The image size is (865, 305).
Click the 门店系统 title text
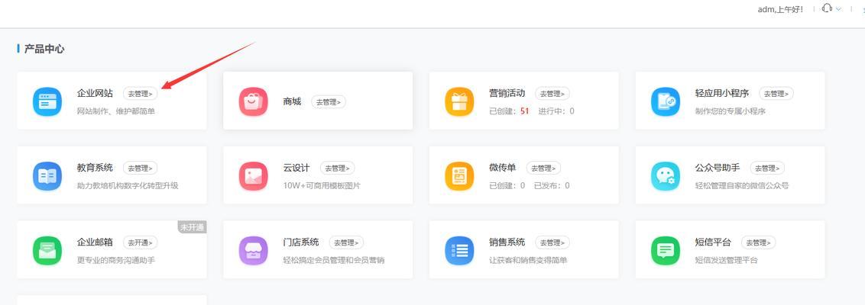coord(301,242)
